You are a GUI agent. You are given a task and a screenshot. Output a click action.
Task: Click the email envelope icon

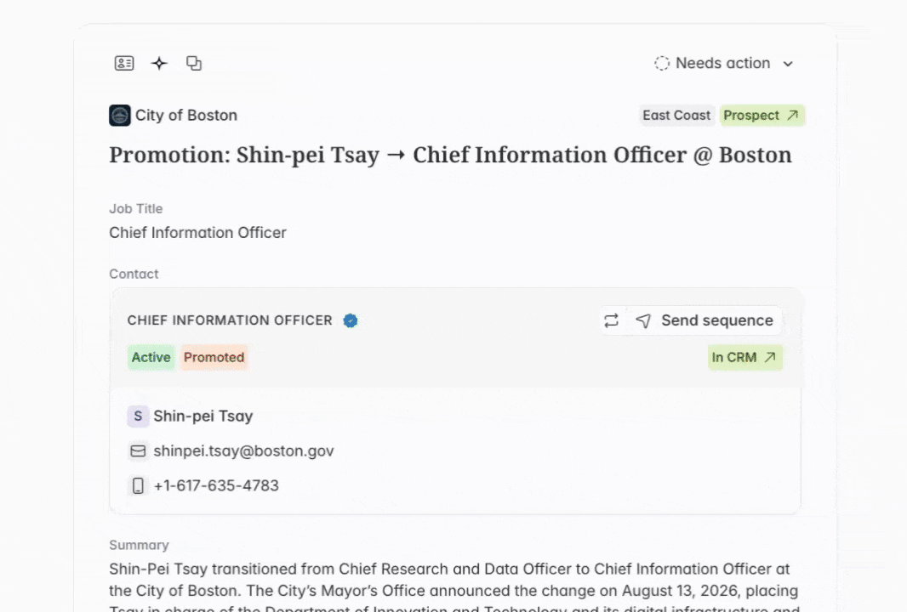click(138, 450)
